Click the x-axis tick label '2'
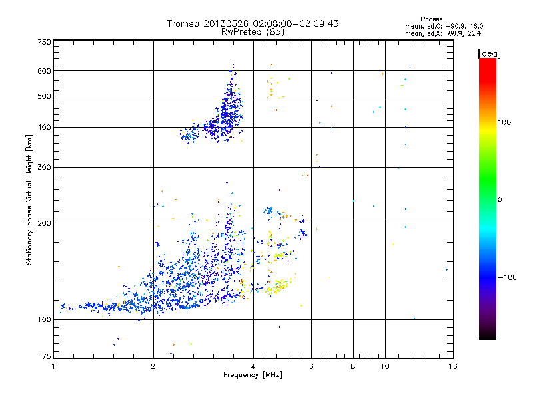This screenshot has height=399, width=533. pos(153,366)
